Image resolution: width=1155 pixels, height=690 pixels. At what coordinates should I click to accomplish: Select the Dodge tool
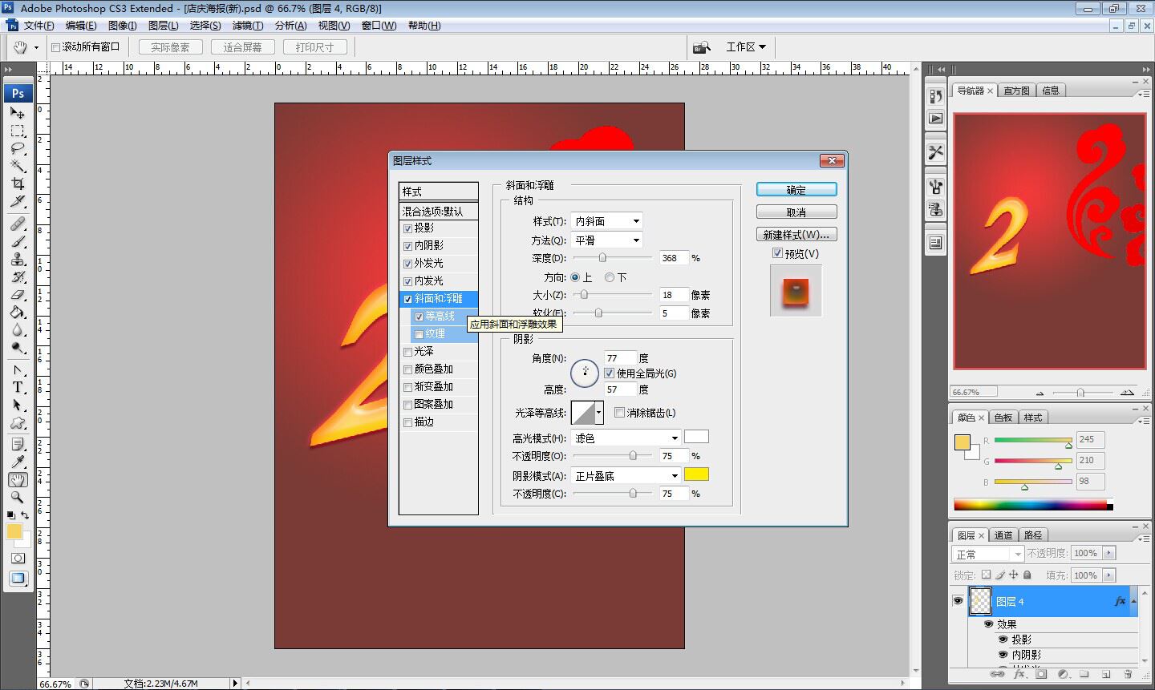coord(18,347)
